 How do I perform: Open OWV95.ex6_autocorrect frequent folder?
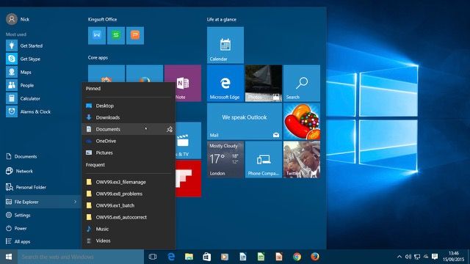click(x=129, y=217)
